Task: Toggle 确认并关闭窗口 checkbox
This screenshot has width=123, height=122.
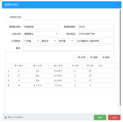Action: pyautogui.click(x=6, y=117)
